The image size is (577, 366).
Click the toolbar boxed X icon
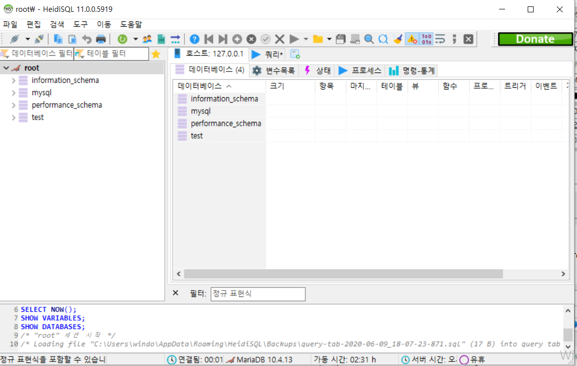point(469,39)
